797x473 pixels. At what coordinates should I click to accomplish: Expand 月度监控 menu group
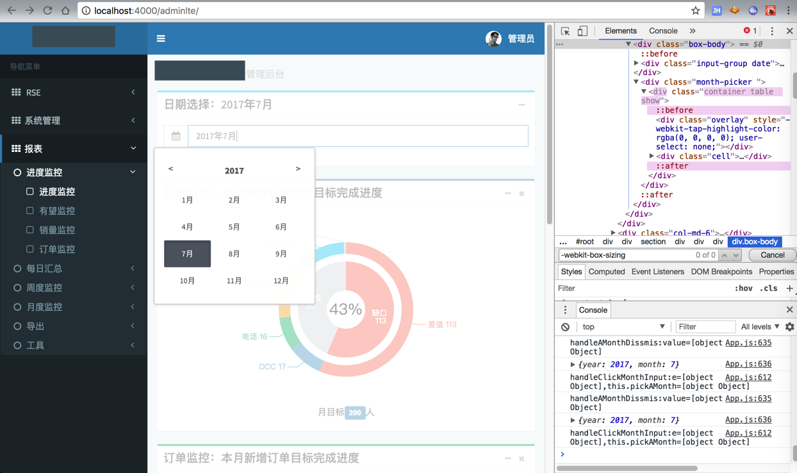(74, 307)
